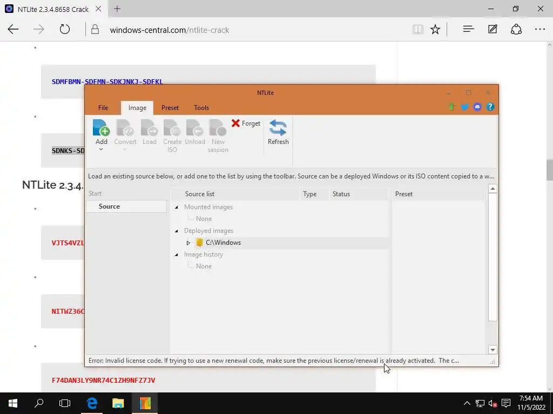This screenshot has width=553, height=414.
Task: Reload the browser page
Action: (x=65, y=30)
